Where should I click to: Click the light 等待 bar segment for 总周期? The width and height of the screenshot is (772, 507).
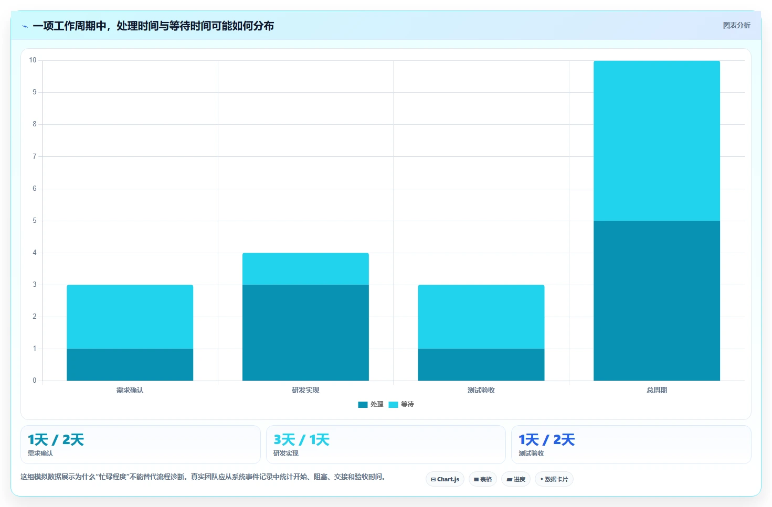point(657,141)
